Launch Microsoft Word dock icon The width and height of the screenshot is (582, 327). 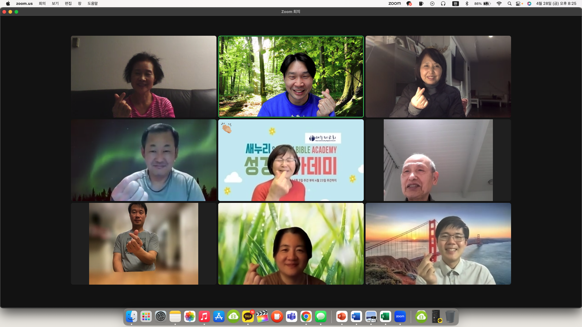(356, 316)
